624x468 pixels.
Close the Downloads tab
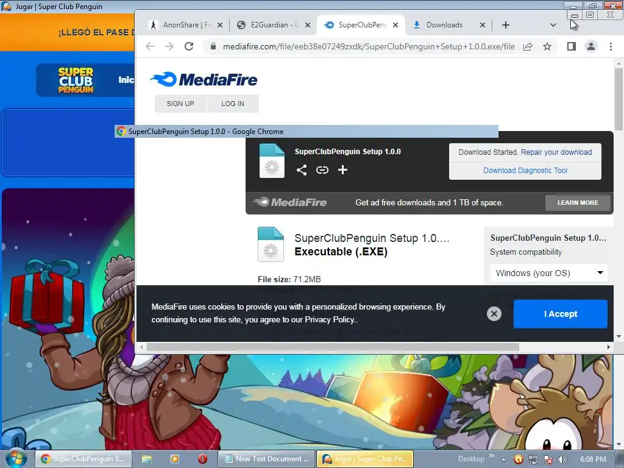click(483, 25)
